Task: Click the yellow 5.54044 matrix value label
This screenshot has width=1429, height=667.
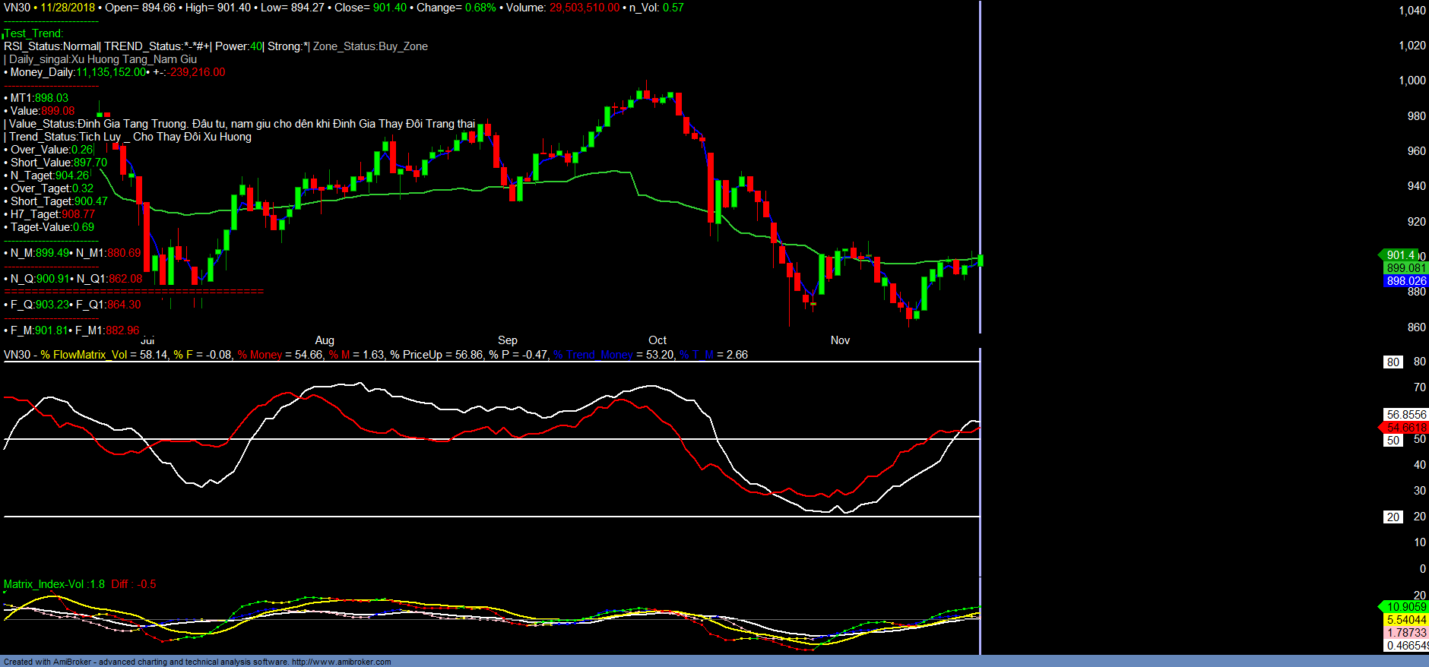Action: 1405,620
